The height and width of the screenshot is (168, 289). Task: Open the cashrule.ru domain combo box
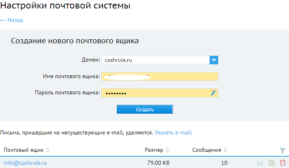[x=160, y=60]
